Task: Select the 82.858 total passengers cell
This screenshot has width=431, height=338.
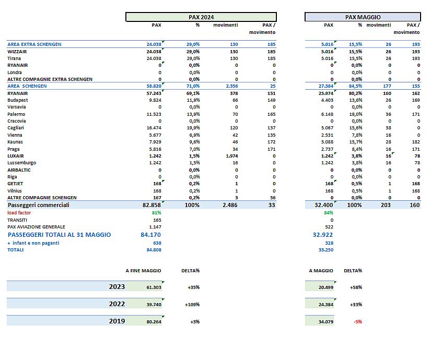Action: pos(152,205)
